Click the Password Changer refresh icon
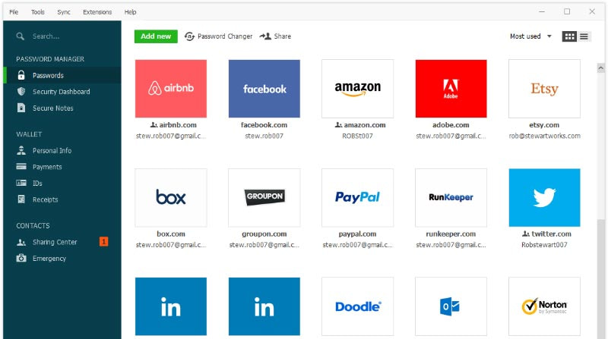The image size is (608, 339). [x=189, y=36]
